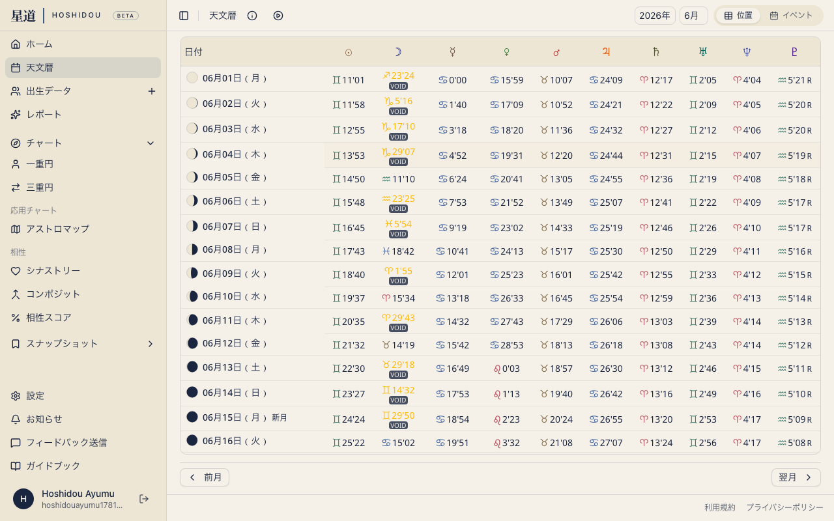The width and height of the screenshot is (834, 521).
Task: Switch view to 位置 mode
Action: click(738, 16)
